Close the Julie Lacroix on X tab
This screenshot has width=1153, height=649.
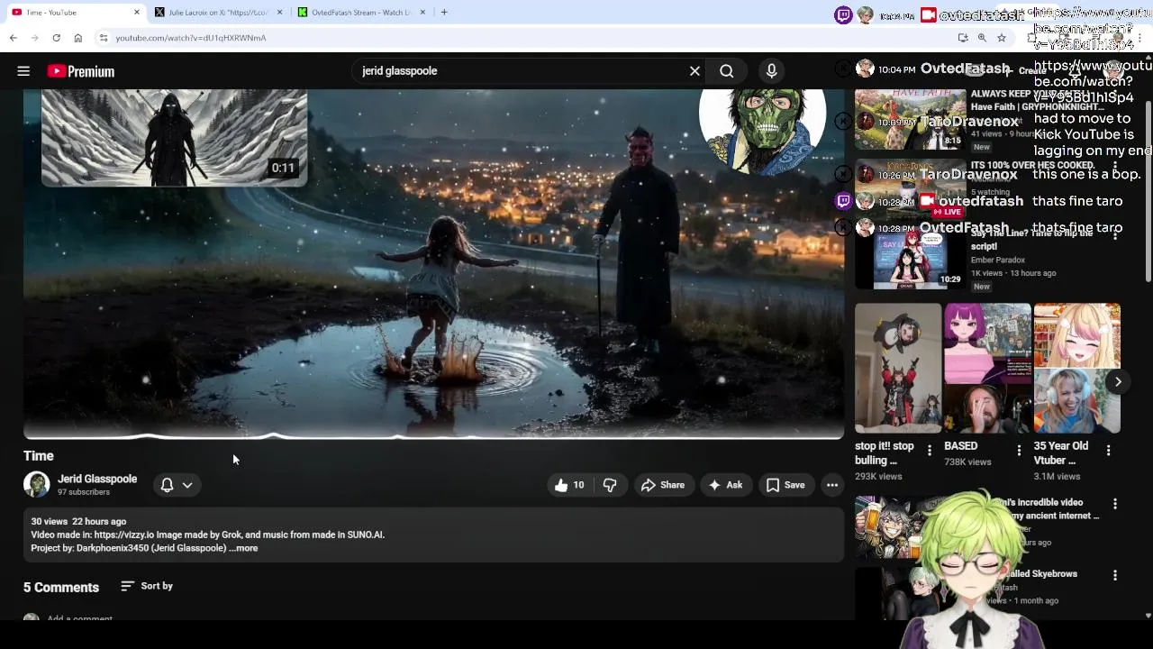pyautogui.click(x=280, y=13)
